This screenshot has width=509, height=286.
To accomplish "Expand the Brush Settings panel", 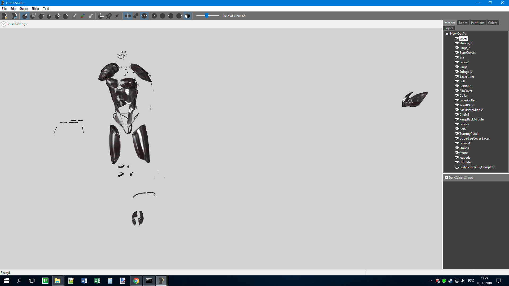I will tap(3, 24).
